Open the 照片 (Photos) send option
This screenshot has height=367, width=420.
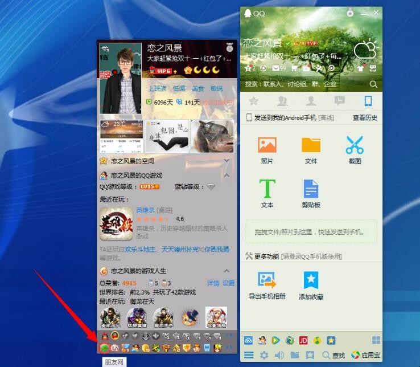267,150
